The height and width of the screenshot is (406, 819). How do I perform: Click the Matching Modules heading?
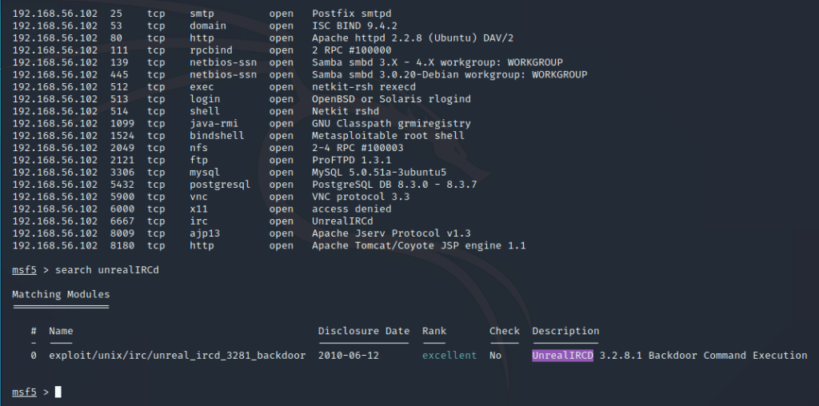coord(61,294)
